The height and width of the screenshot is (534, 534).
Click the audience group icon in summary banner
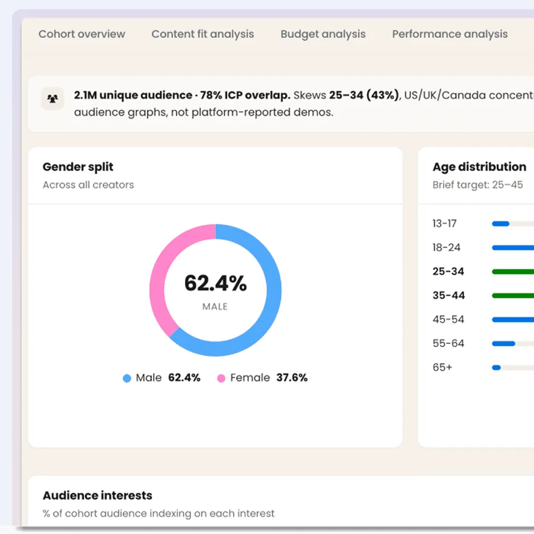pyautogui.click(x=52, y=99)
